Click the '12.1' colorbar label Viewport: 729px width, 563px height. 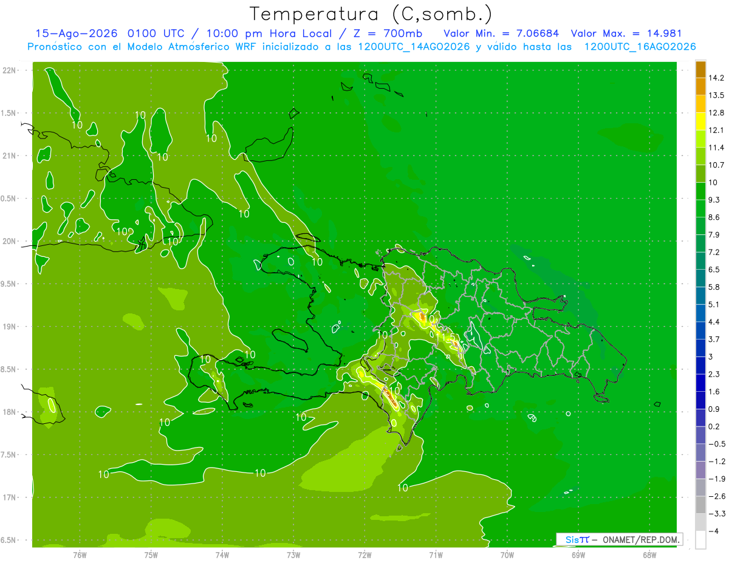point(716,131)
